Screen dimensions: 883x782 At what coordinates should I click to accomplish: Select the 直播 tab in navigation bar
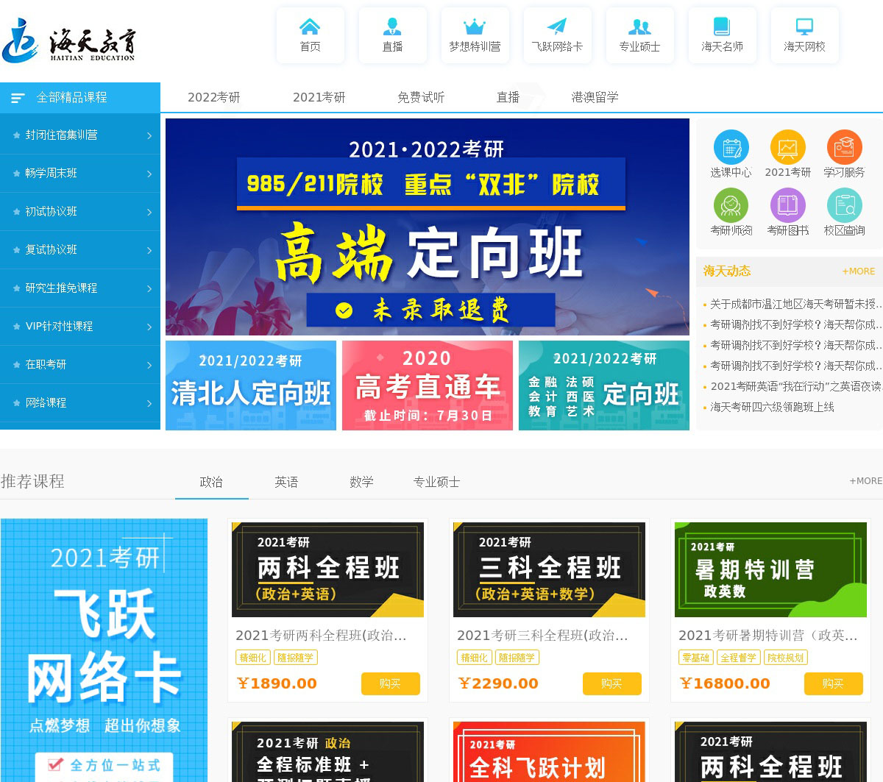coord(508,97)
